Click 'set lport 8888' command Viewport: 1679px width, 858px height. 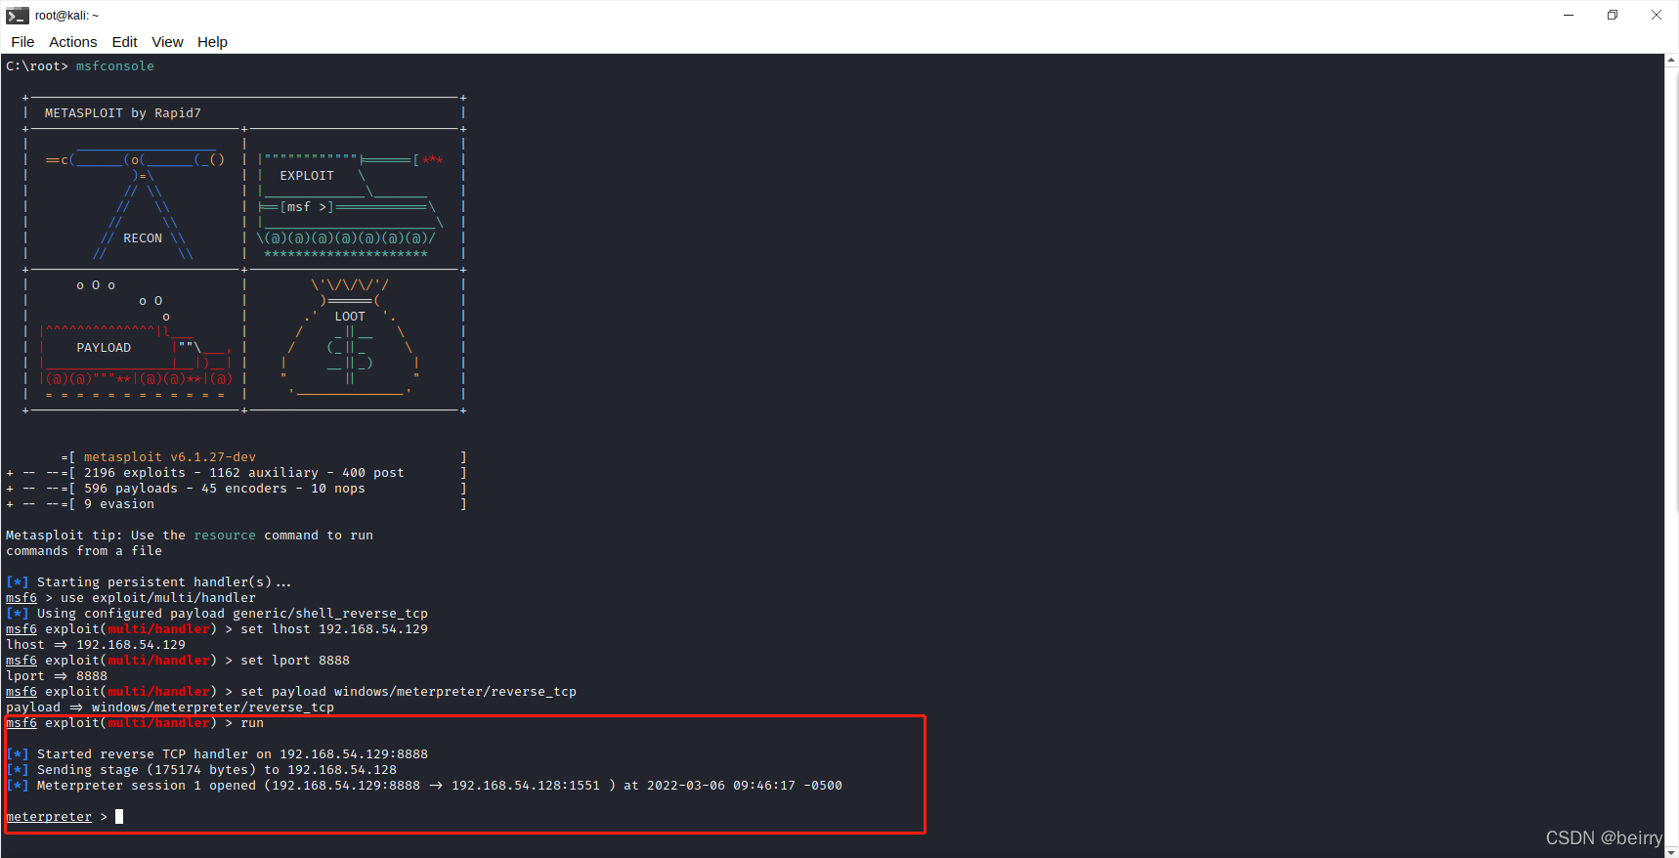pyautogui.click(x=295, y=661)
